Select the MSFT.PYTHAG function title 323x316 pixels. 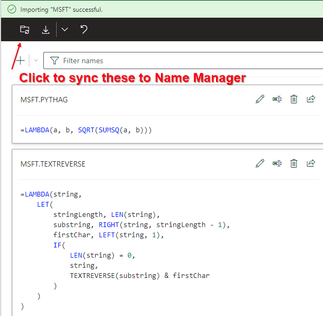click(44, 100)
